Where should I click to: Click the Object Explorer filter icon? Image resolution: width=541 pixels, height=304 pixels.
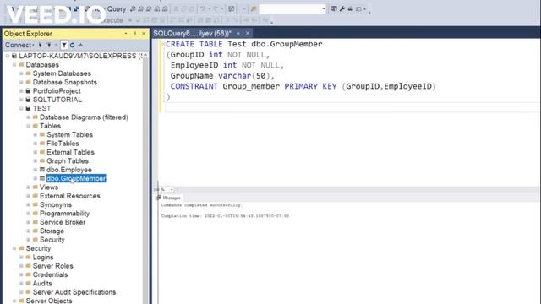point(64,45)
